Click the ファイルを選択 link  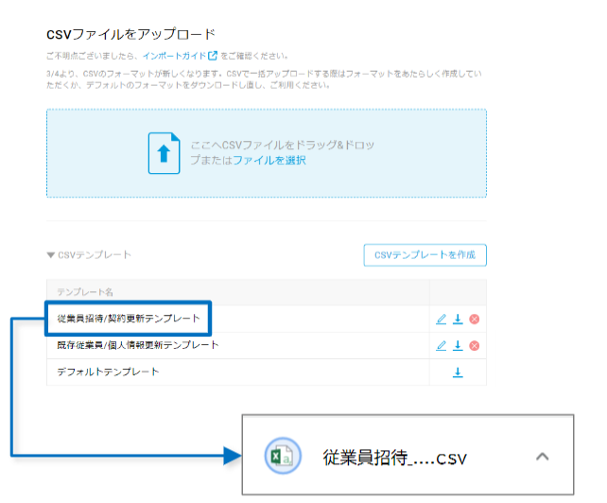tap(269, 160)
